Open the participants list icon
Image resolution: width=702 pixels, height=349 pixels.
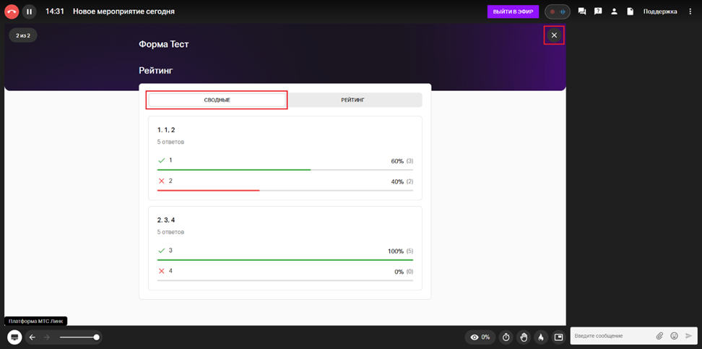pos(614,12)
